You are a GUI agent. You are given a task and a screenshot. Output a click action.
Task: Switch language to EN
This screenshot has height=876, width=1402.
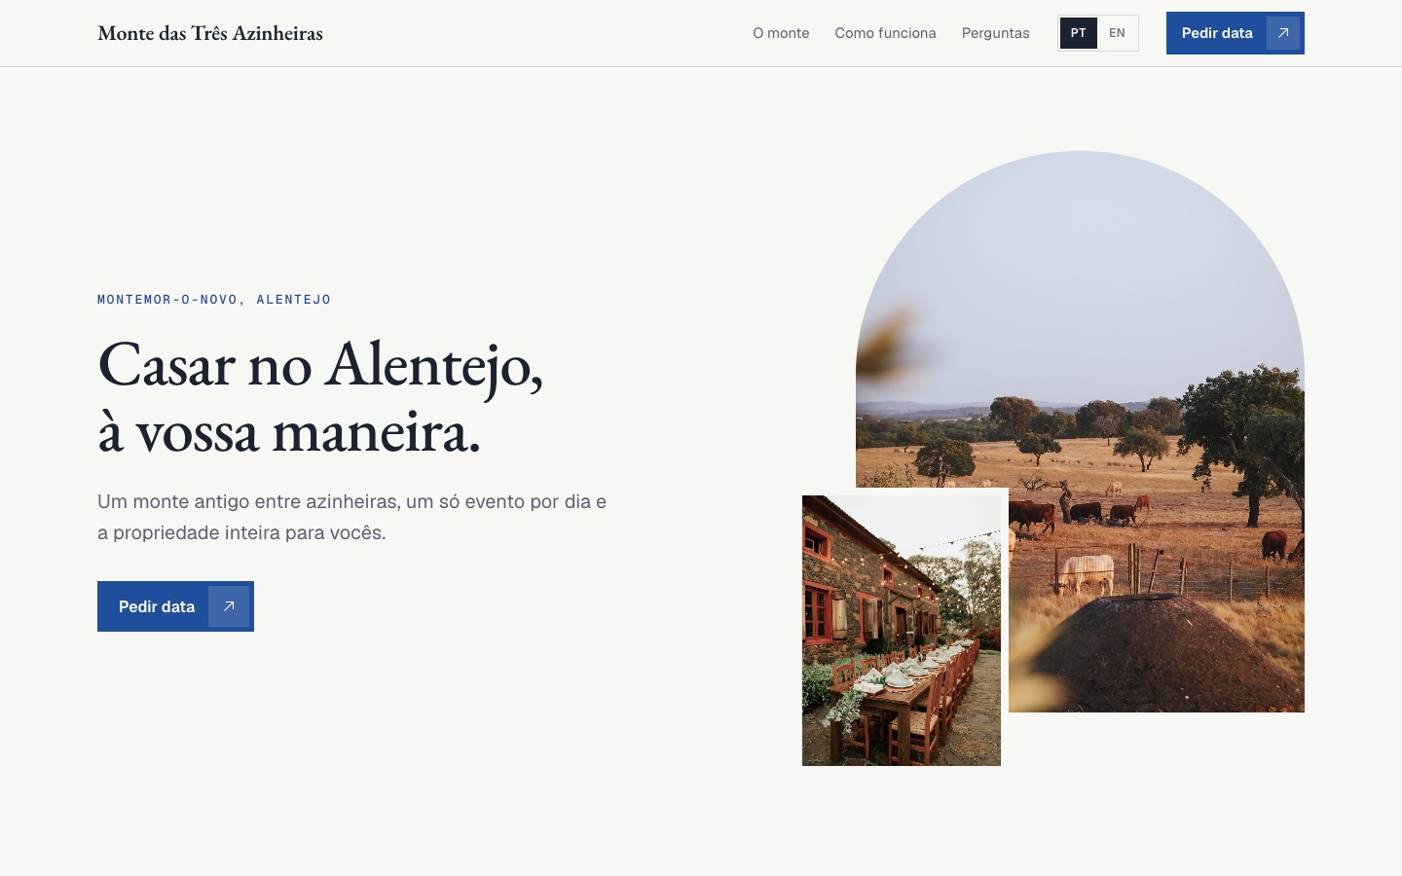1117,33
